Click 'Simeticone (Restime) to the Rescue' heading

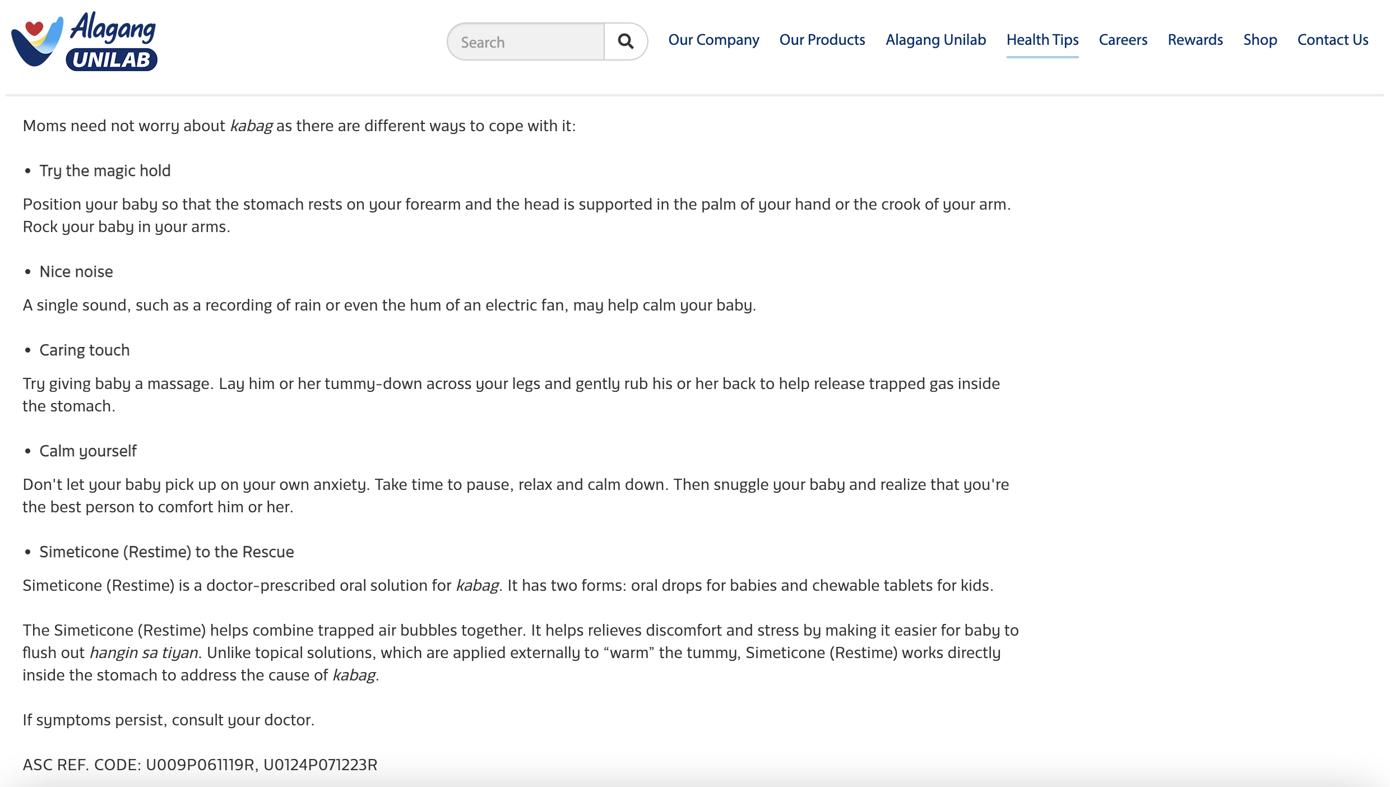pos(166,552)
